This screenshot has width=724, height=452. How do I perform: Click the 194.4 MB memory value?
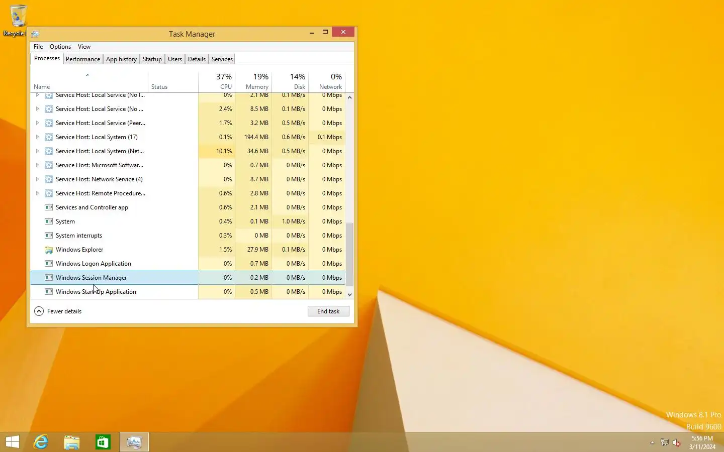point(256,137)
